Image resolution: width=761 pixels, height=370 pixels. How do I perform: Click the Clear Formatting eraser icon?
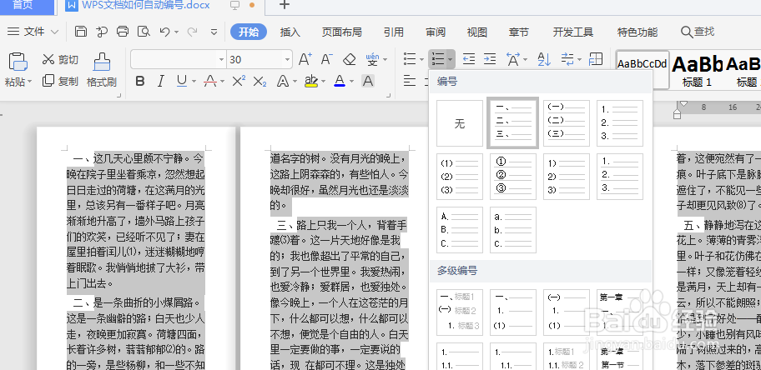click(x=350, y=60)
